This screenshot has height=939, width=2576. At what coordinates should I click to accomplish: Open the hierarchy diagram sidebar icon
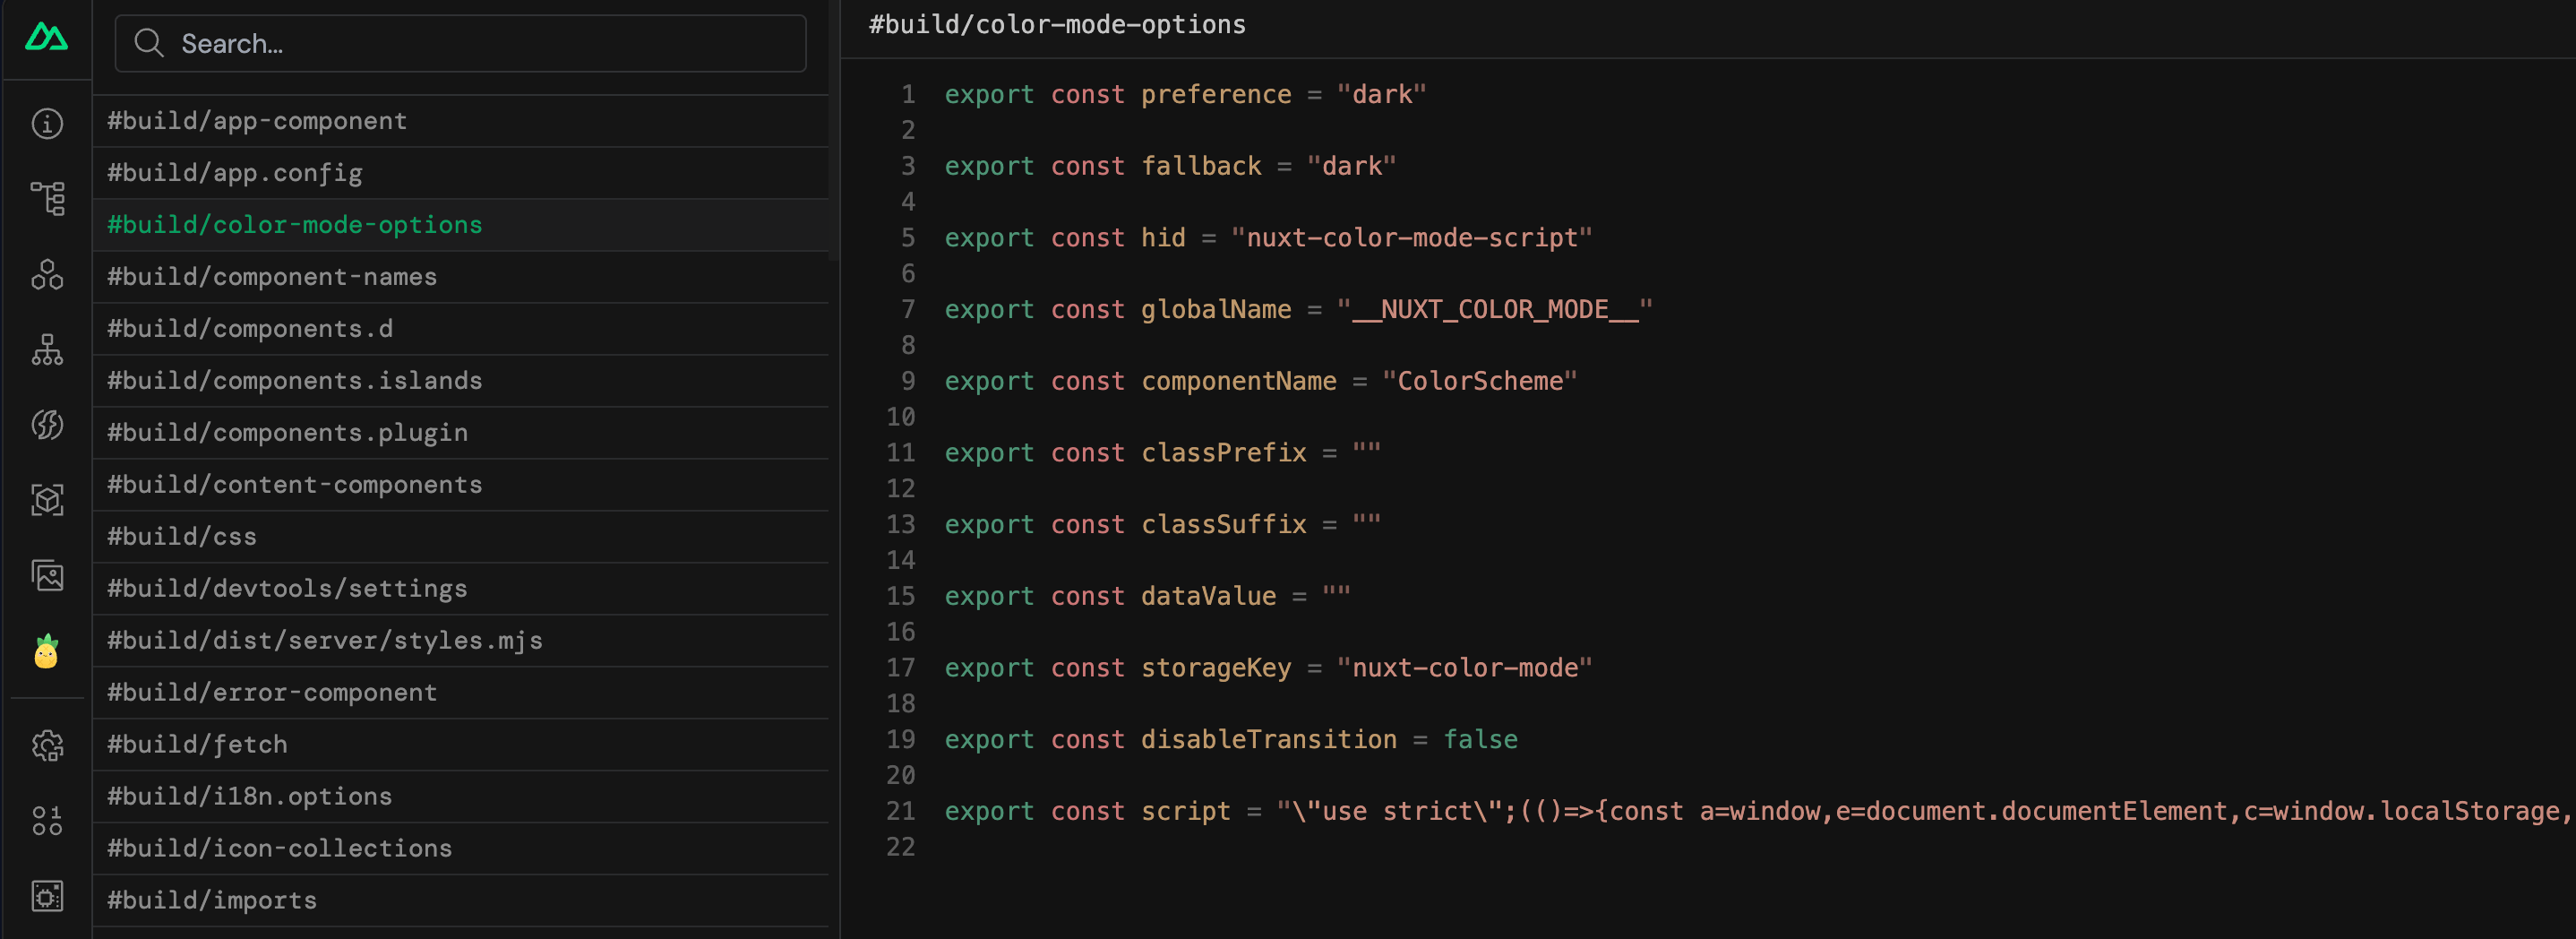[x=47, y=350]
